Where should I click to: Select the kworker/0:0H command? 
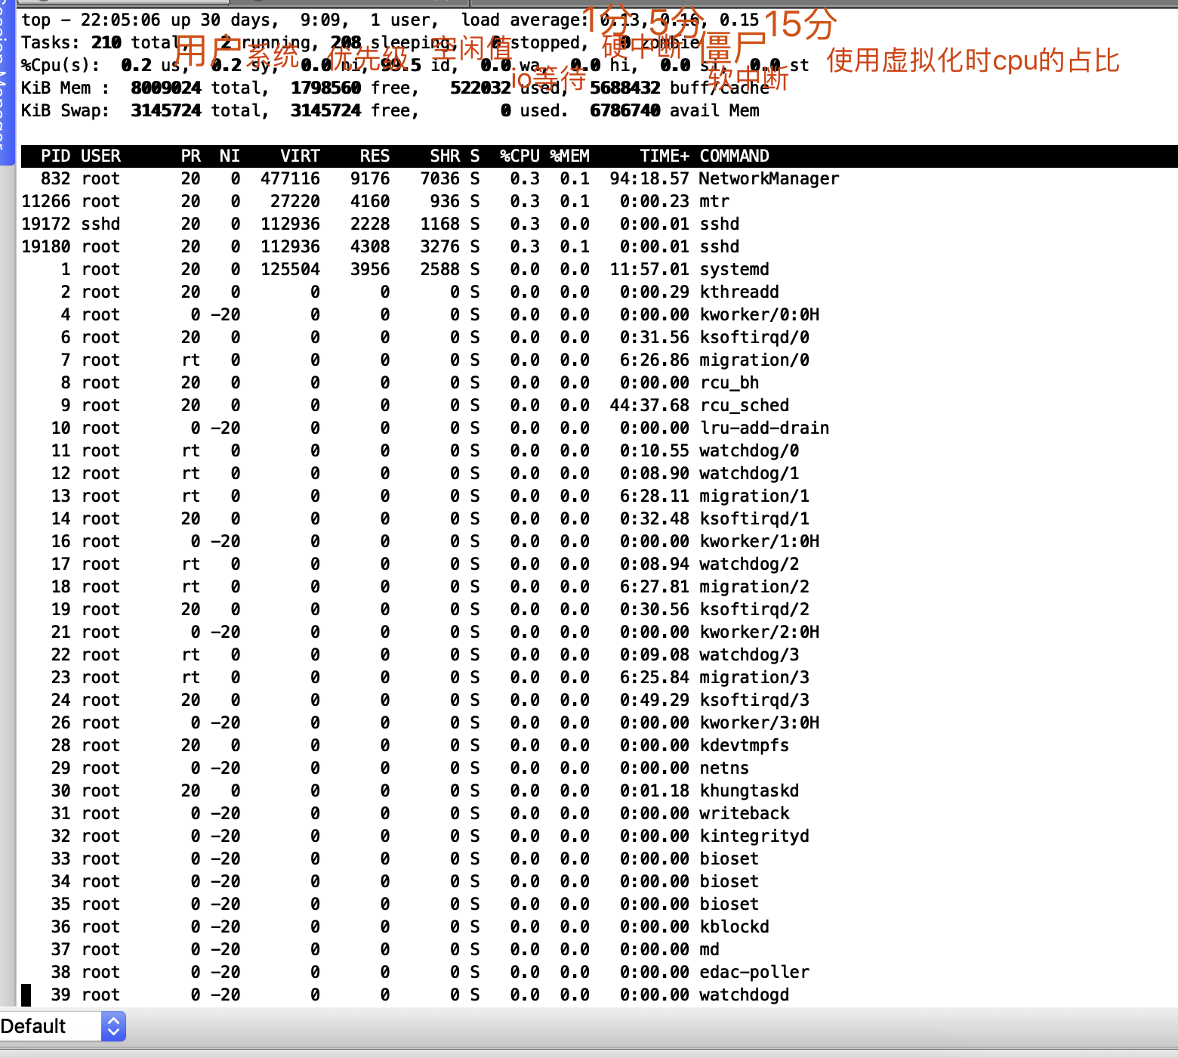[x=759, y=314]
